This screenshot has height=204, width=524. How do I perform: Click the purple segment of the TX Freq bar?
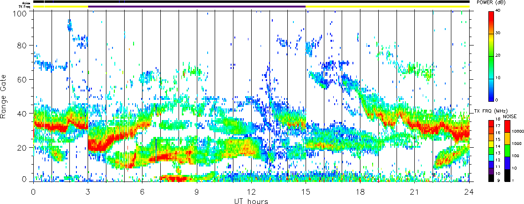coord(197,7)
